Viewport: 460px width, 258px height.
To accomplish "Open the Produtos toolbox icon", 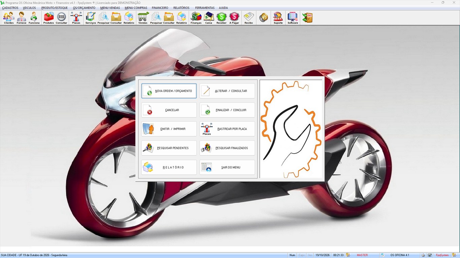I will point(48,18).
